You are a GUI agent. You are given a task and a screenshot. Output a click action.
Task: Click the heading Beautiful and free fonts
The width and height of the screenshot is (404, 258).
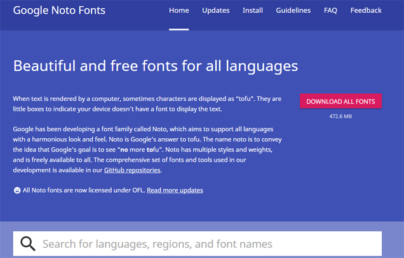156,66
